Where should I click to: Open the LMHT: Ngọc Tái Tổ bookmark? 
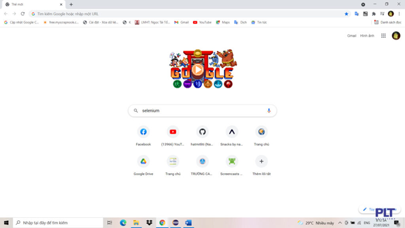153,23
